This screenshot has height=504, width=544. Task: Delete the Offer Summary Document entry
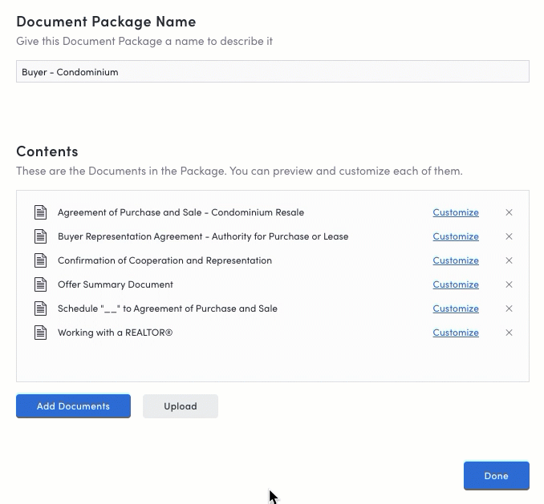point(509,284)
